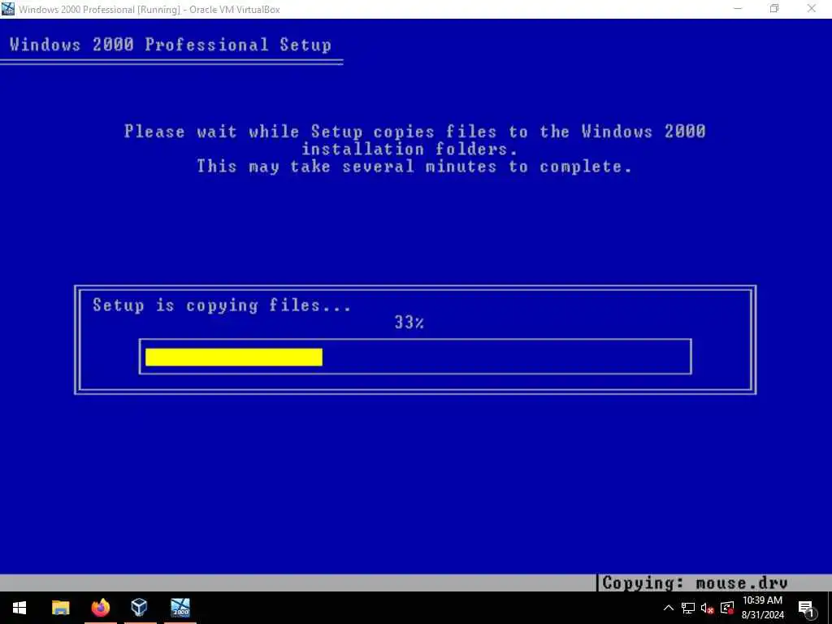Image resolution: width=832 pixels, height=624 pixels.
Task: Open the network status tray icon
Action: point(688,608)
